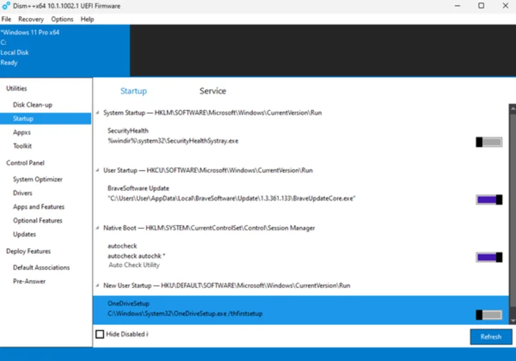Open Pre-Answer in sidebar

tap(29, 282)
